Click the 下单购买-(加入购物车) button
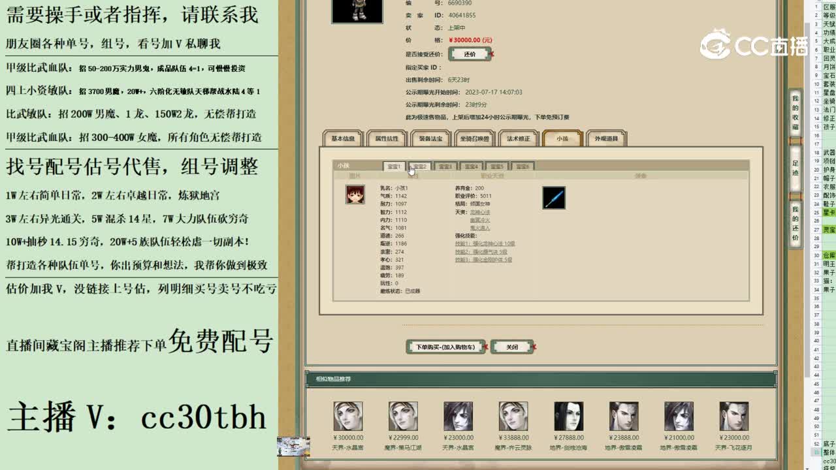The width and height of the screenshot is (836, 470). coord(445,347)
